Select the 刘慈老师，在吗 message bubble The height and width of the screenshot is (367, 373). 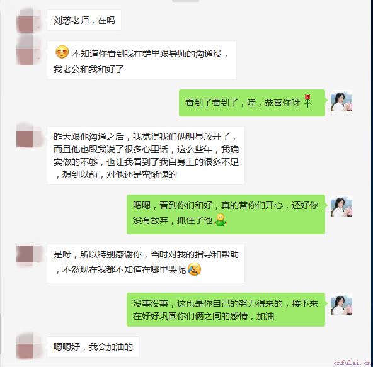point(84,20)
